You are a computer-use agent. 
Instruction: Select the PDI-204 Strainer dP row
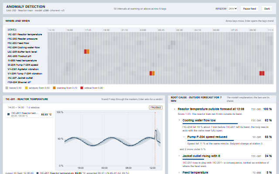click(x=26, y=82)
